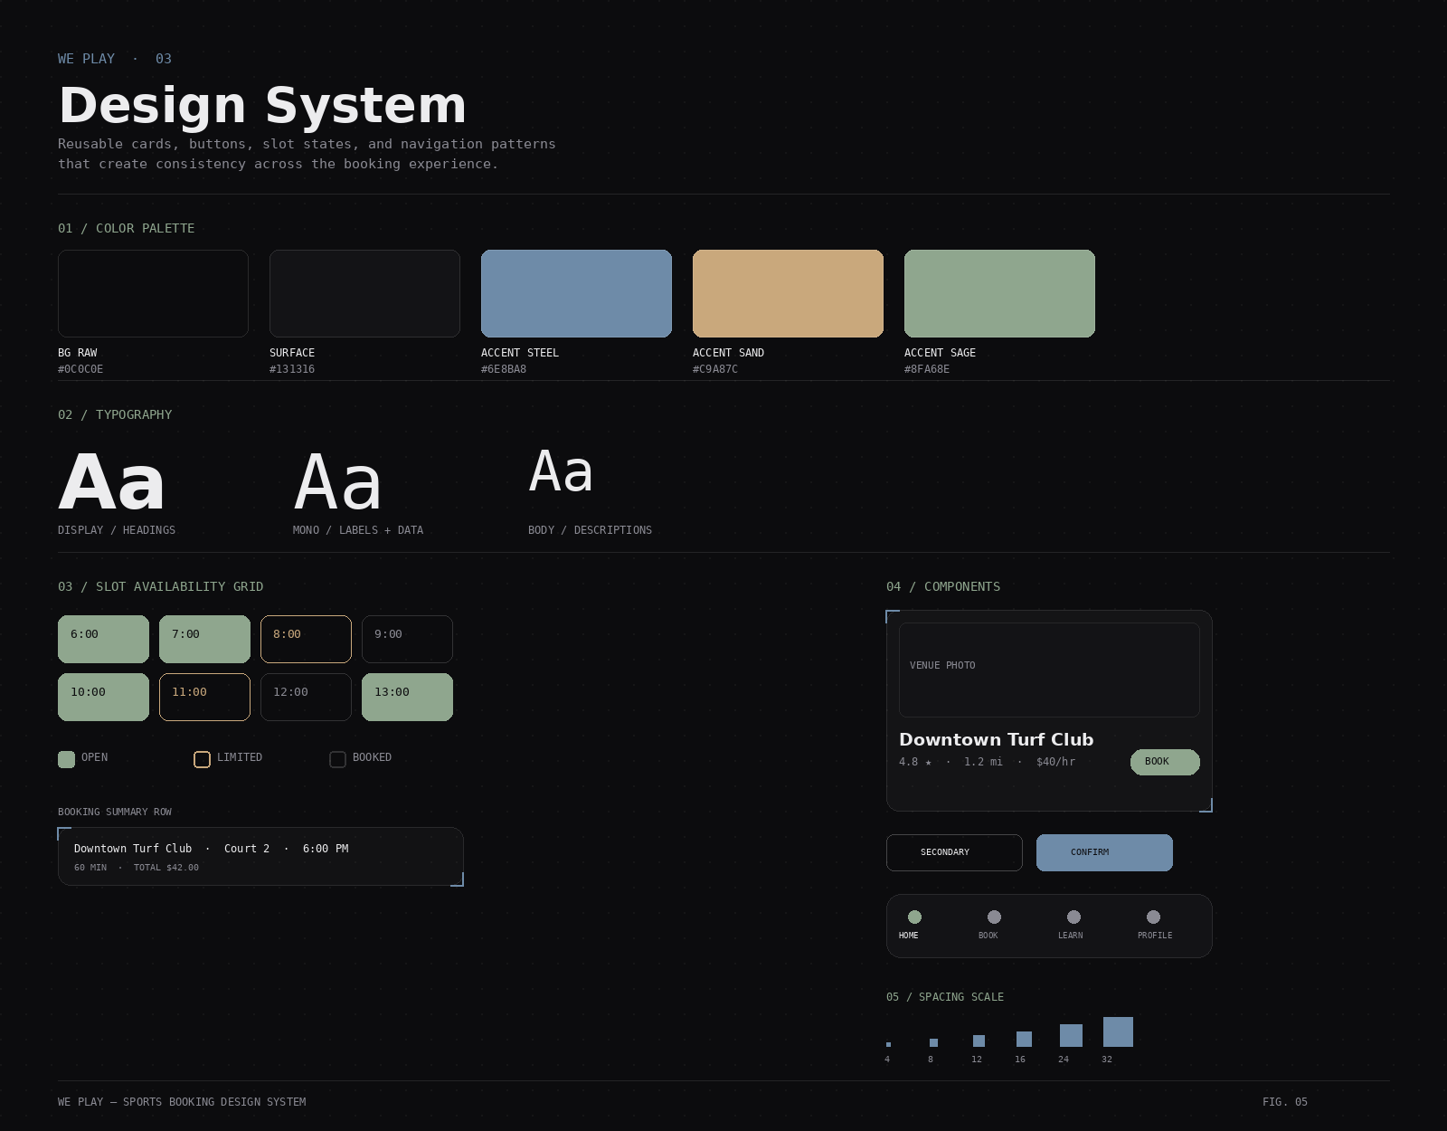Click the Home nav dot icon
The height and width of the screenshot is (1131, 1447).
click(914, 917)
